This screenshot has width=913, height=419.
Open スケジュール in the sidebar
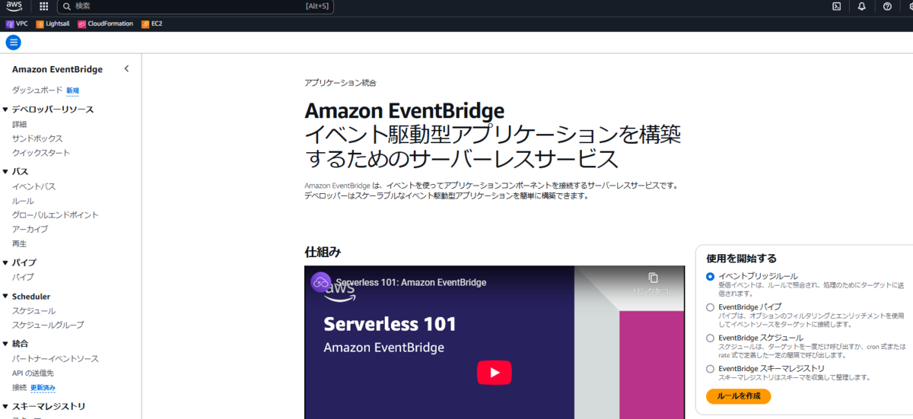[33, 311]
